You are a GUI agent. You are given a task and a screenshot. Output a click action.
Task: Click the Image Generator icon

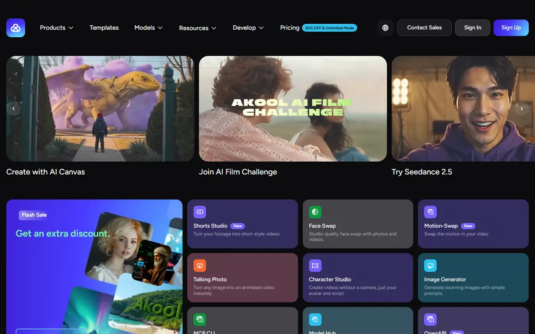click(x=430, y=266)
